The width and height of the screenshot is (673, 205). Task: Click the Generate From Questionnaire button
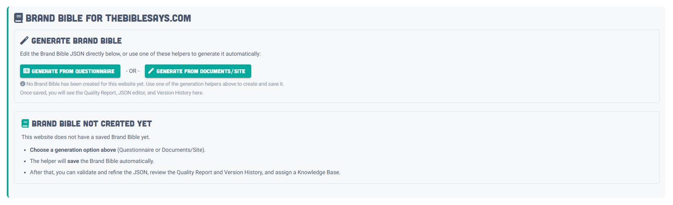70,71
